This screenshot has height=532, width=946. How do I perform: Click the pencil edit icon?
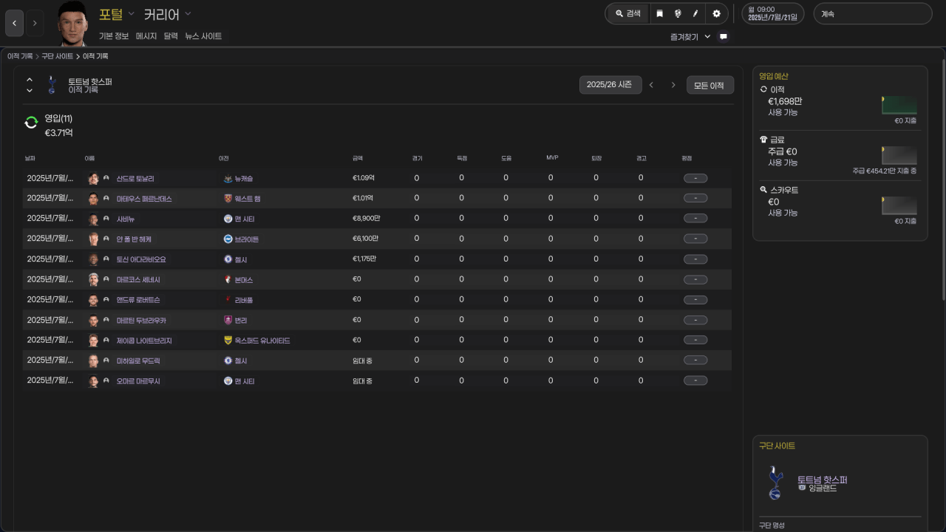point(695,13)
